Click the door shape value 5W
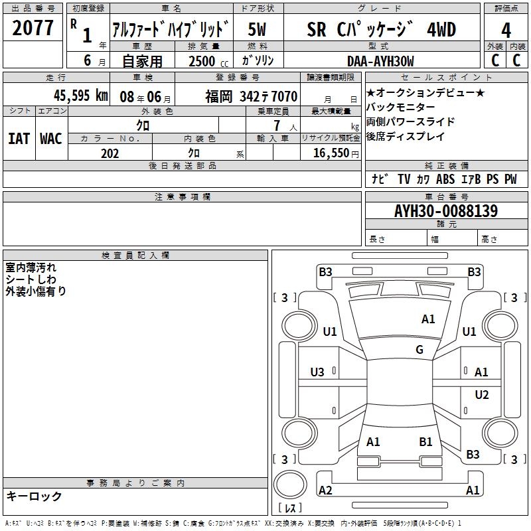This screenshot has height=531, width=531. 258,29
